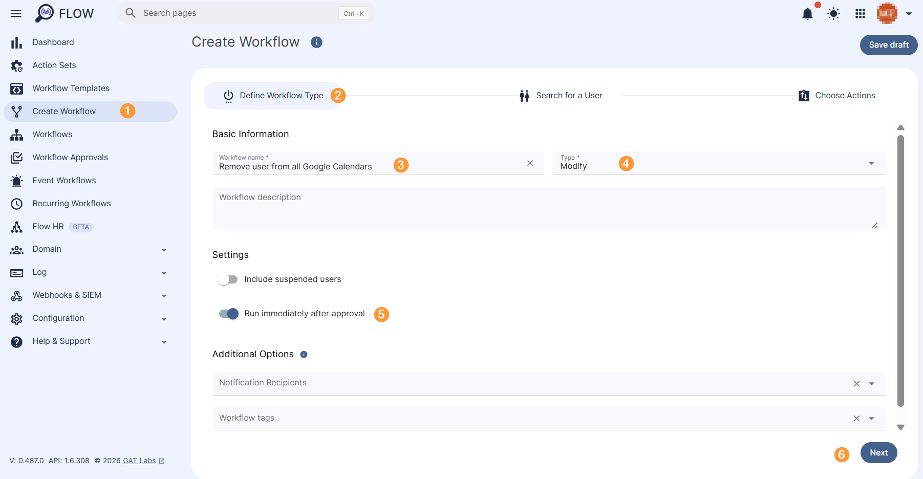923x479 pixels.
Task: Click the Ctrl+K shortcut hint
Action: pos(354,13)
